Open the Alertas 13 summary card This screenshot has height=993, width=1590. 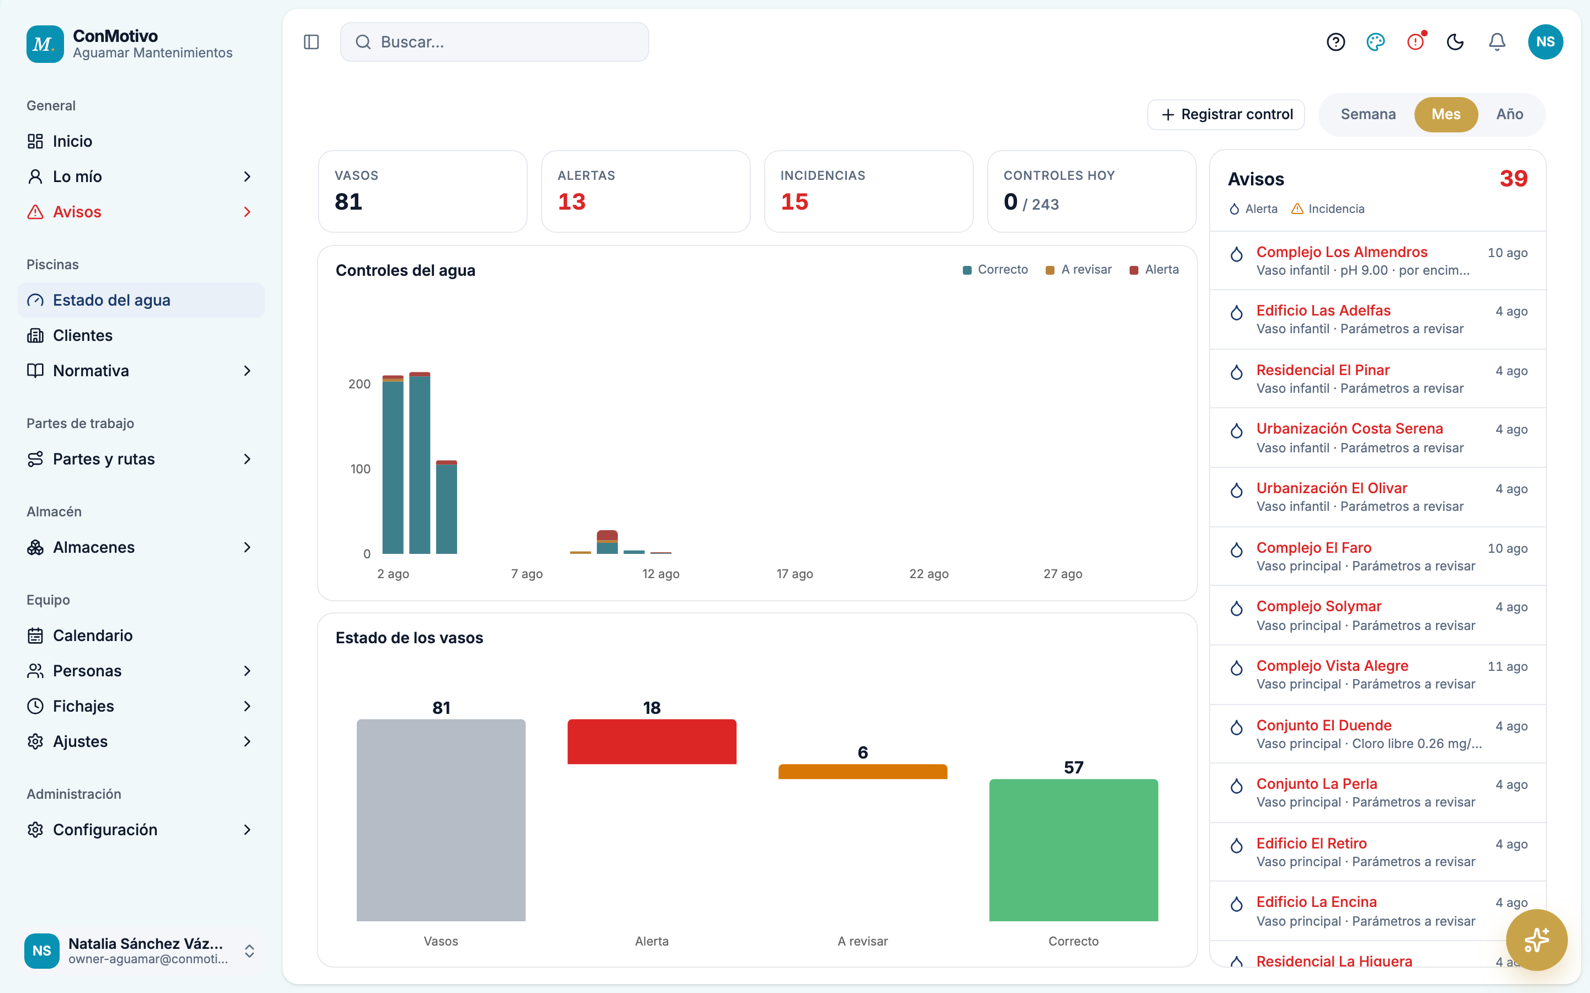(645, 191)
